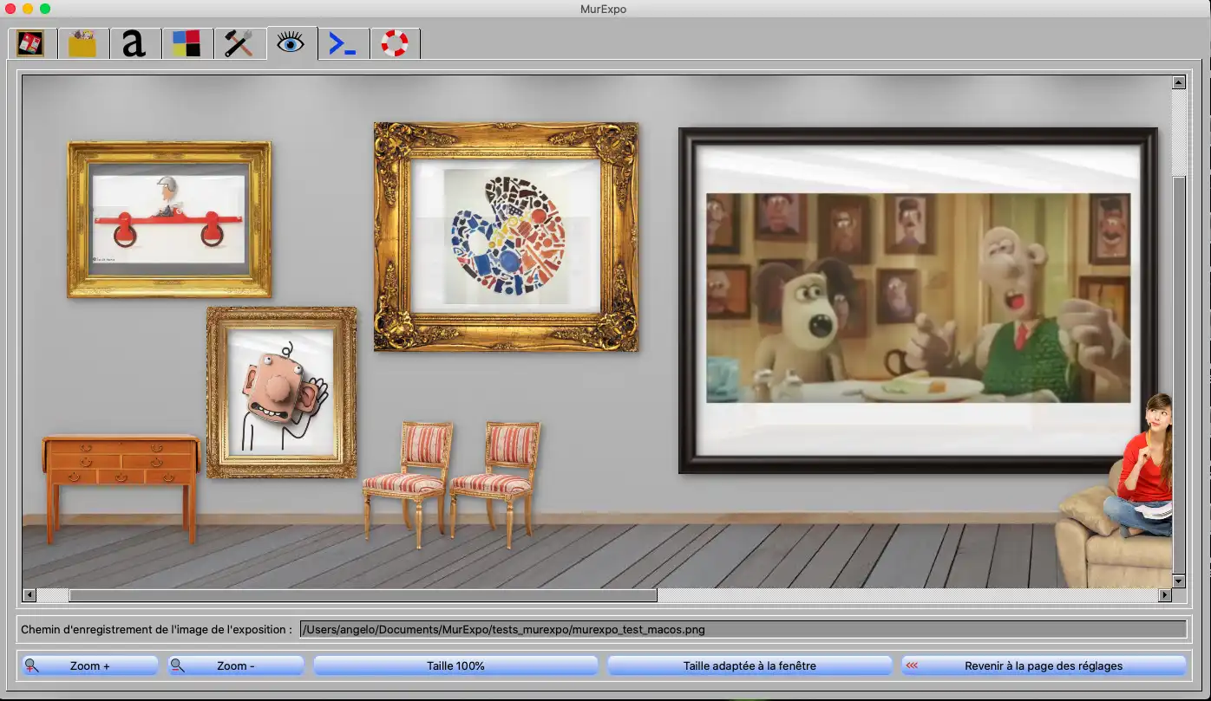Open the colored squares tab

pos(187,43)
